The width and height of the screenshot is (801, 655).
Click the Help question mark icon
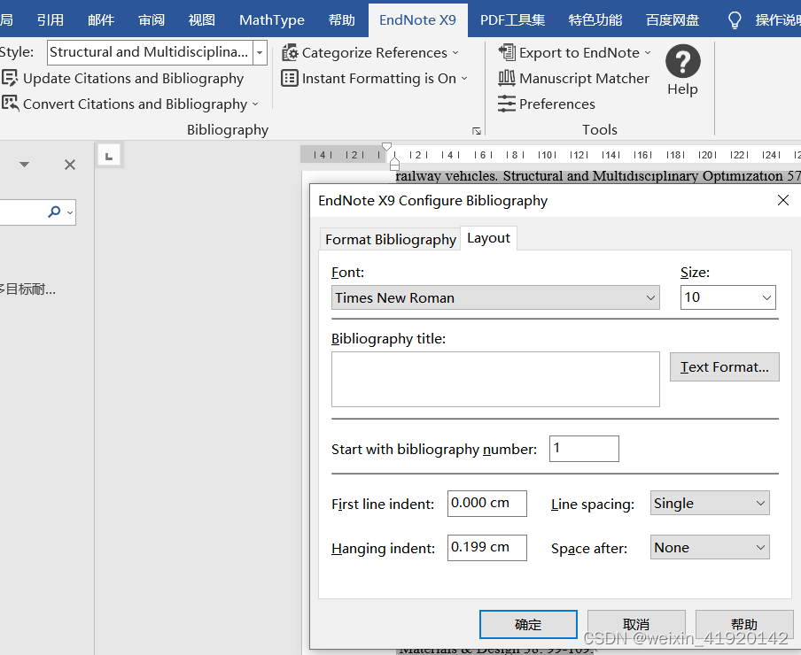682,61
